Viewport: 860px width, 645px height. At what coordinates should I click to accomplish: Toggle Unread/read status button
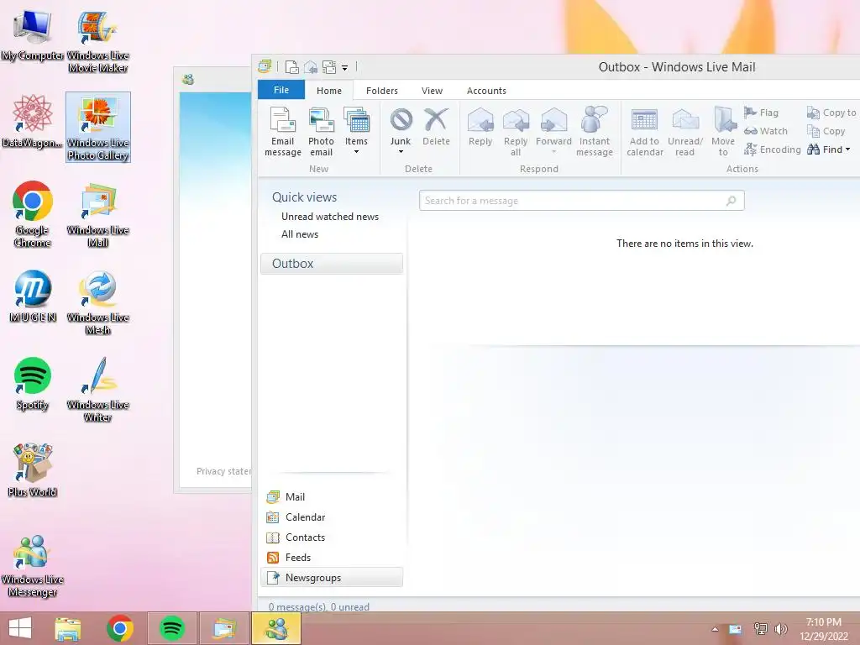tap(685, 132)
